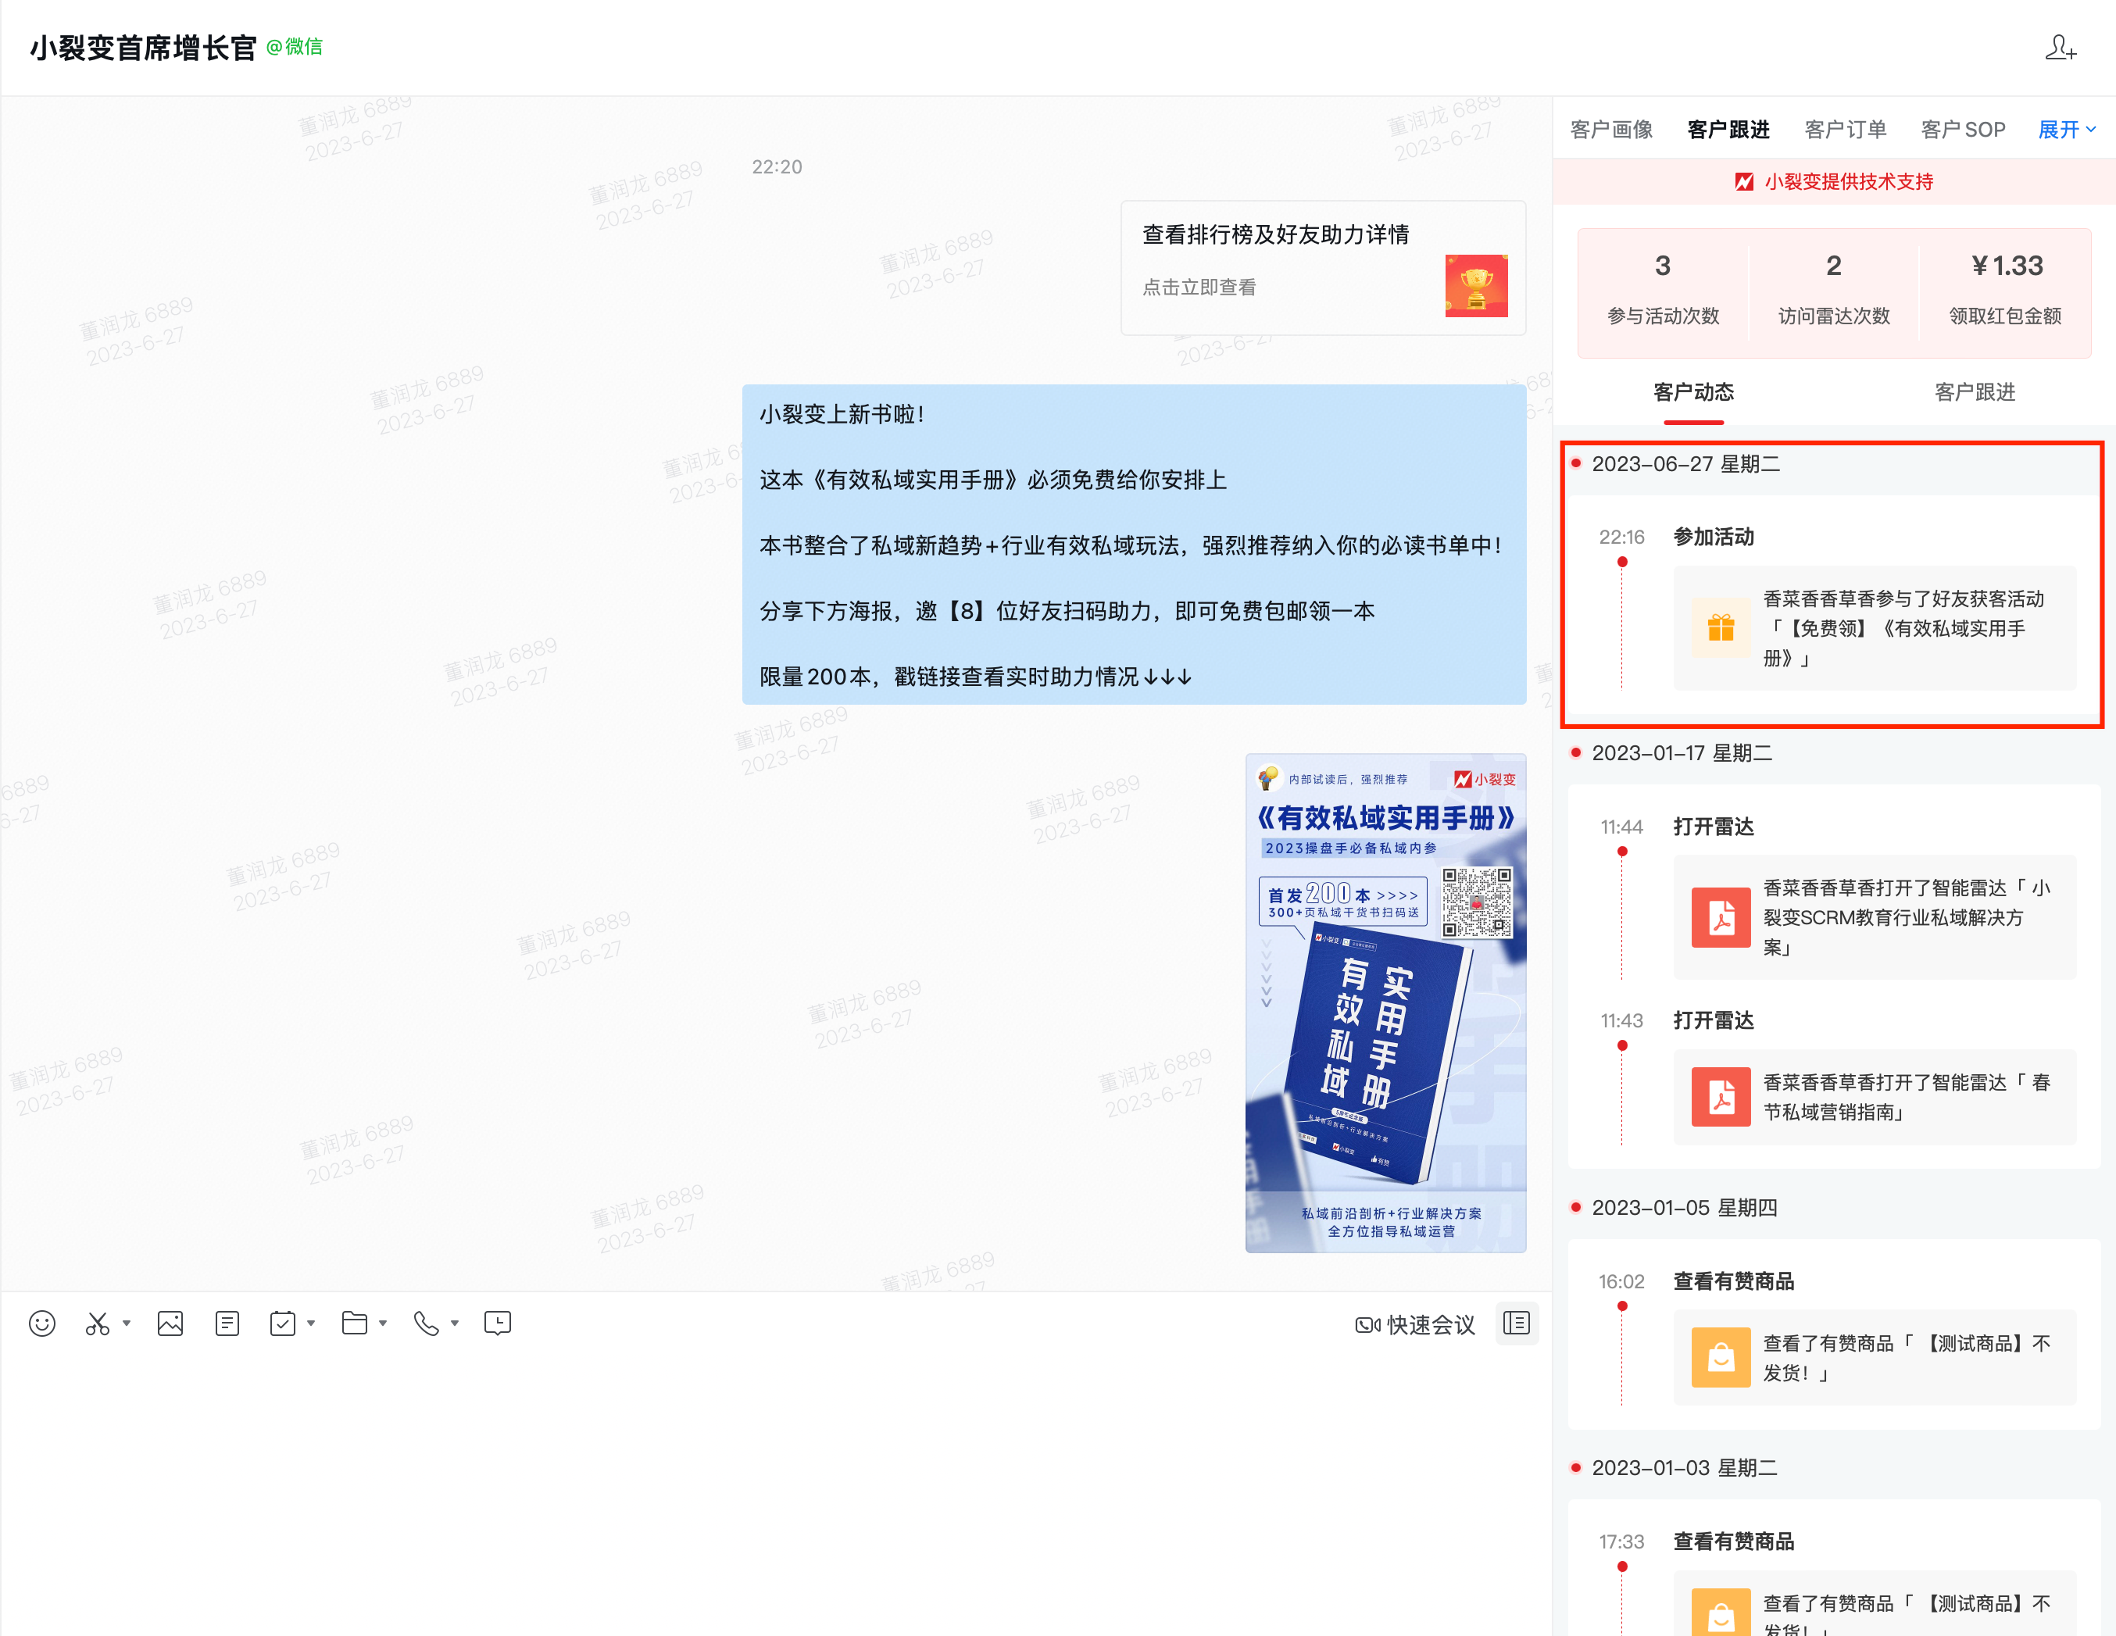Click the chat history clock icon
The image size is (2116, 1636).
498,1323
